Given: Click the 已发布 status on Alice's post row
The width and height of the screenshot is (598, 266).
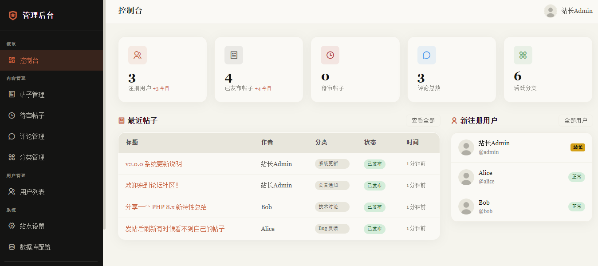Looking at the screenshot, I should [374, 229].
